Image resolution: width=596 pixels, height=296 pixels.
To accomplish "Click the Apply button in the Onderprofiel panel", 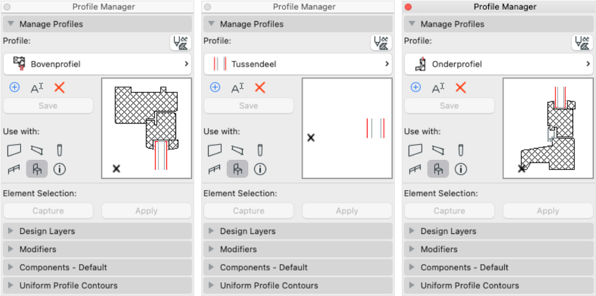I will [548, 211].
